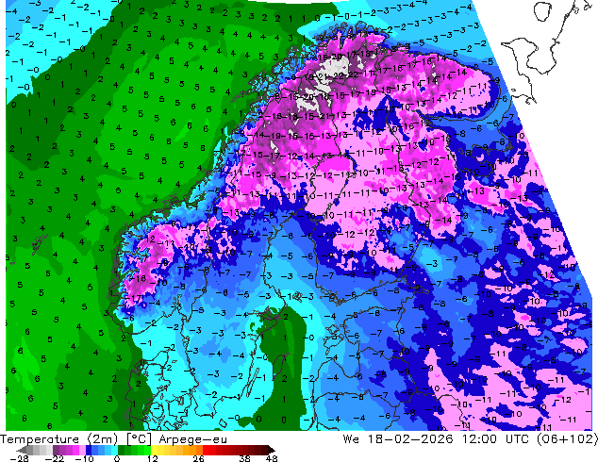598x462 pixels.
Task: Click the "38" legend label
Action: (x=245, y=458)
